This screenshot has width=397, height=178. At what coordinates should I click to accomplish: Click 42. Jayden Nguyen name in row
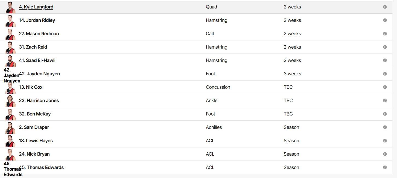[39, 74]
